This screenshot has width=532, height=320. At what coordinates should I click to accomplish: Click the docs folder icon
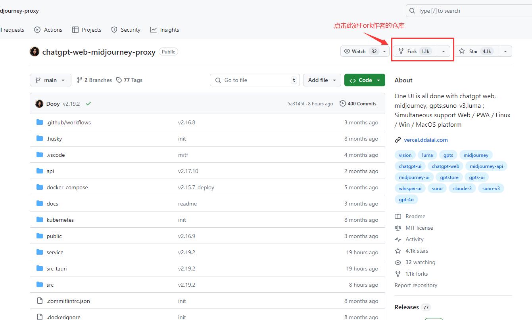point(40,204)
